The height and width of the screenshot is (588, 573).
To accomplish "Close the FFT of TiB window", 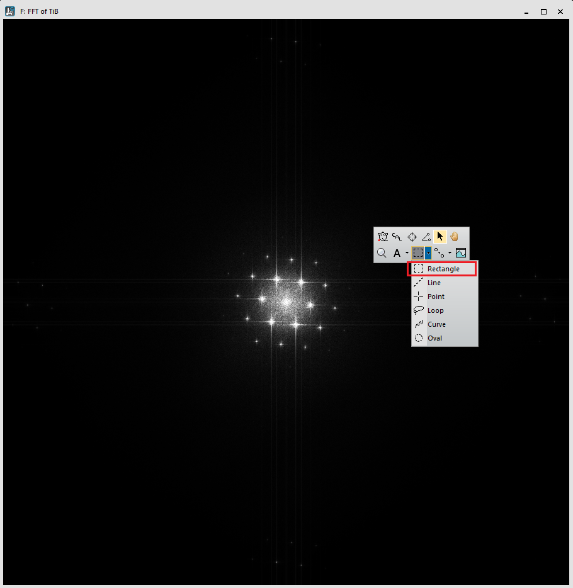I will click(x=560, y=11).
